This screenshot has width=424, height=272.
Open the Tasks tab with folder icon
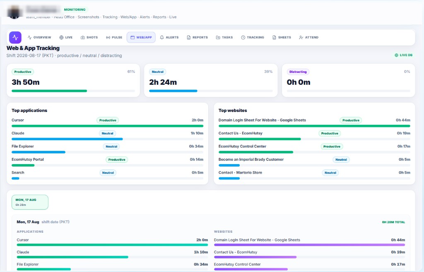[224, 37]
